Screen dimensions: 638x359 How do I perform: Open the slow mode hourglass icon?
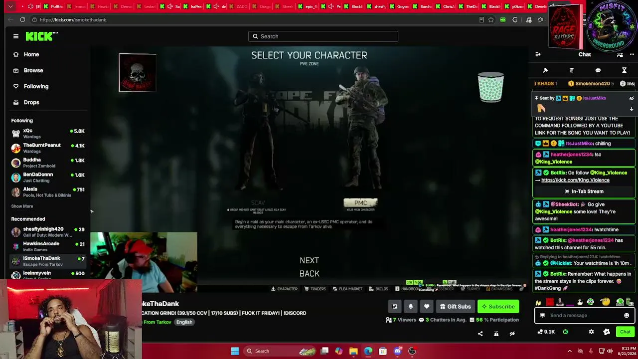coord(624,70)
